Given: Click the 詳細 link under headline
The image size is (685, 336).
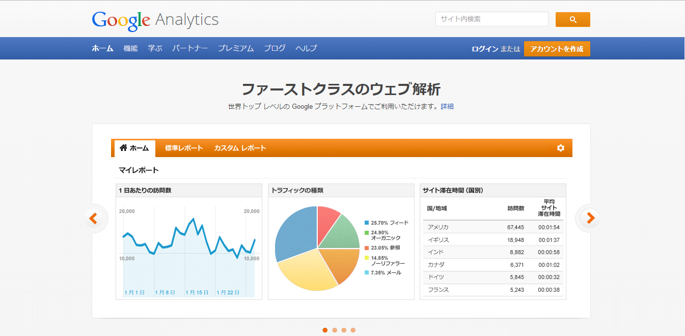Looking at the screenshot, I should click(447, 107).
